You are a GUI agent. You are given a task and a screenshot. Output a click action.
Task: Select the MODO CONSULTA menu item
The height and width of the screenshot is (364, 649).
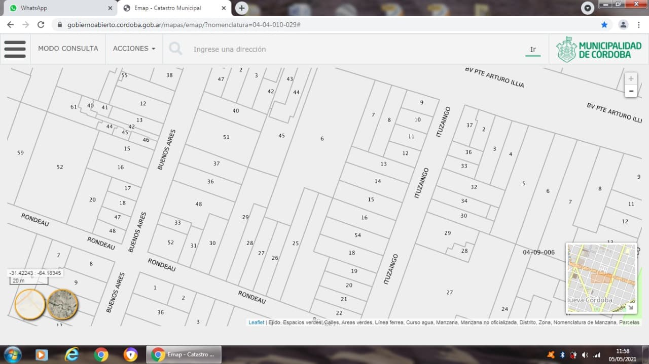(68, 49)
